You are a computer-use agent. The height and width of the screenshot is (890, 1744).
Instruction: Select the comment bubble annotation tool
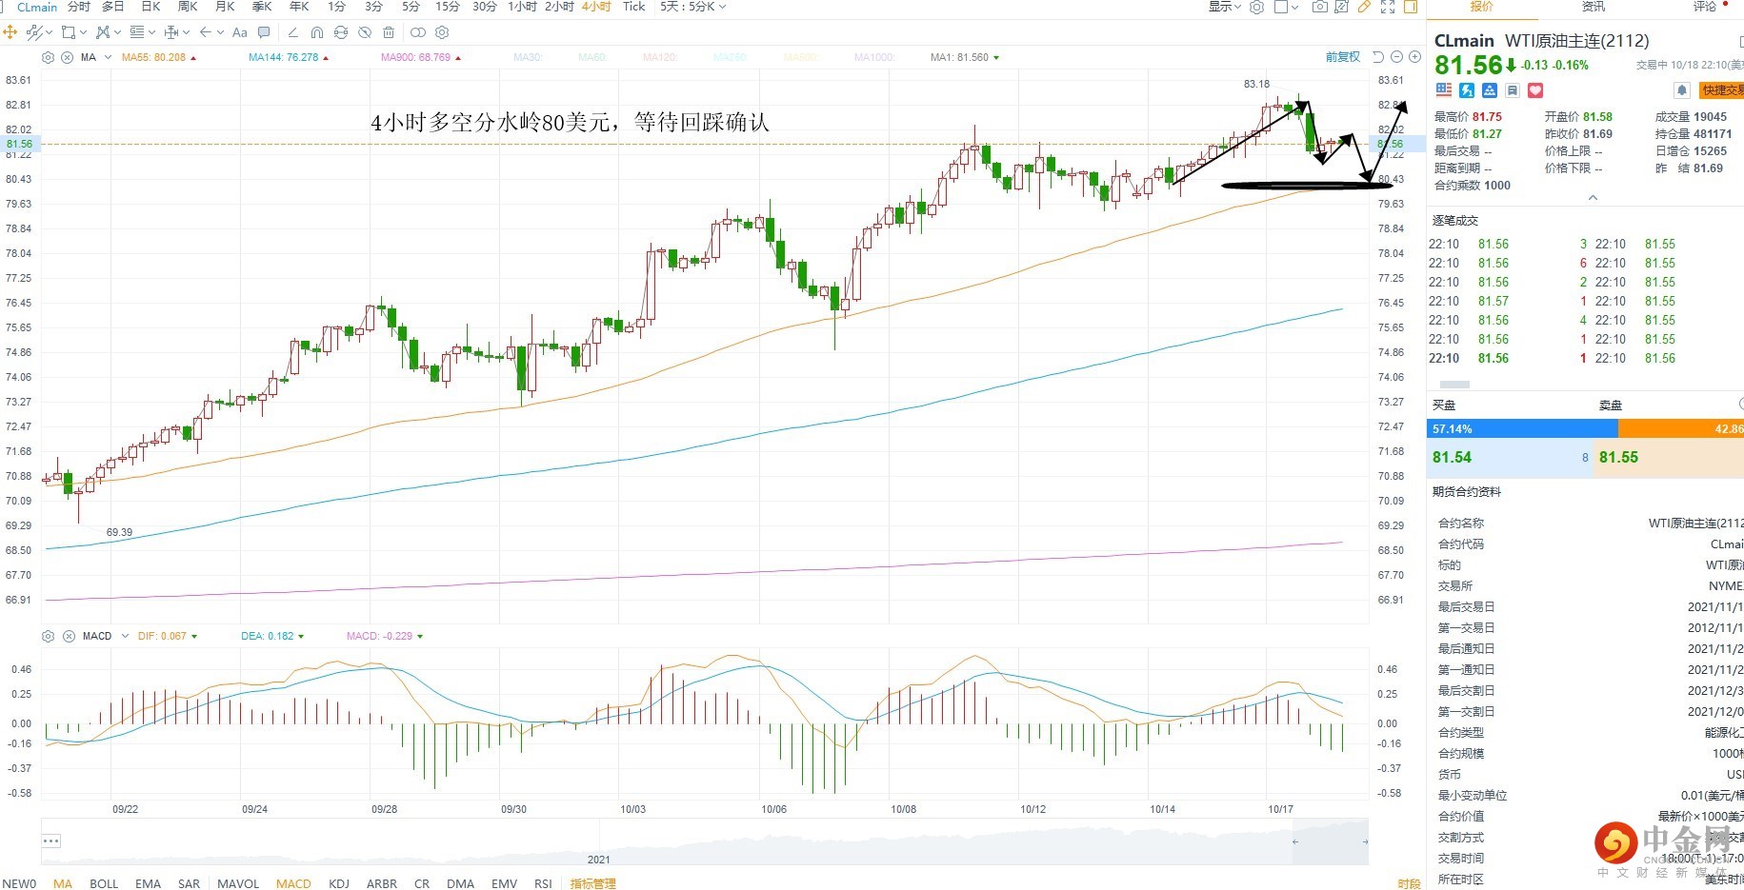tap(264, 32)
